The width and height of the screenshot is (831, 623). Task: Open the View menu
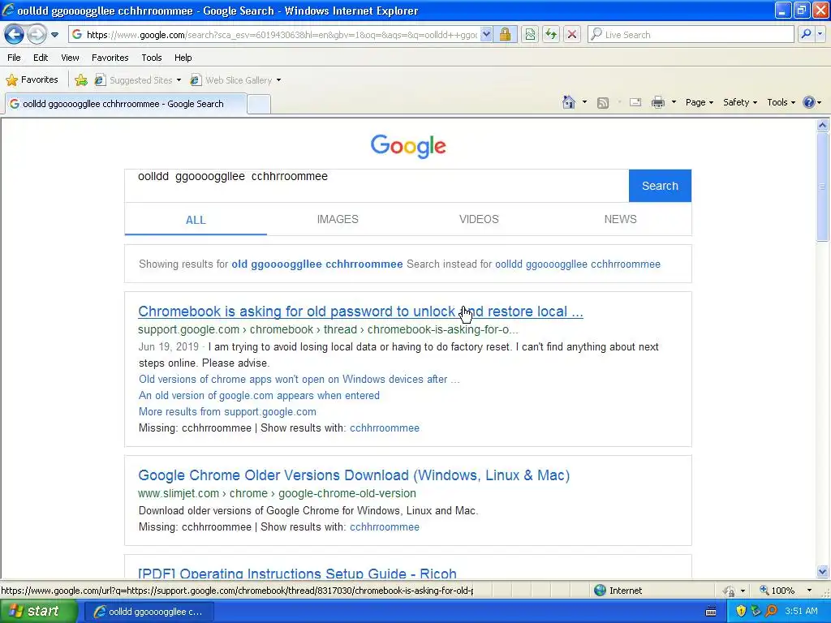[70, 58]
